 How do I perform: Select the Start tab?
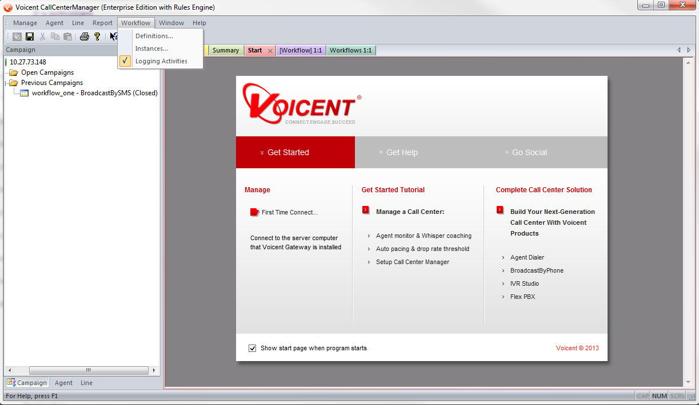pyautogui.click(x=255, y=50)
